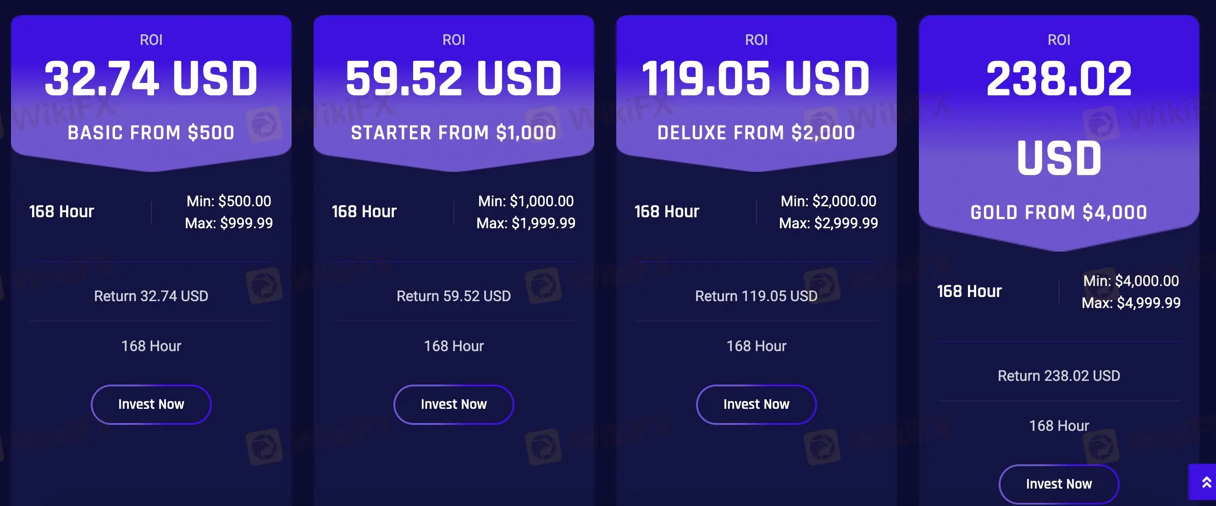Select the 59.52 USD ROI heading
Viewport: 1216px width, 506px height.
(453, 79)
